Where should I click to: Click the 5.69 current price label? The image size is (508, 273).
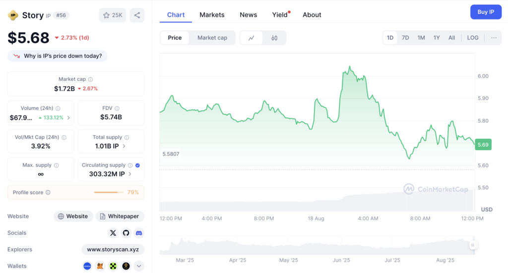[x=483, y=145]
